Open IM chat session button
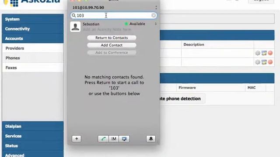This screenshot has width=280, height=157. (x=114, y=139)
